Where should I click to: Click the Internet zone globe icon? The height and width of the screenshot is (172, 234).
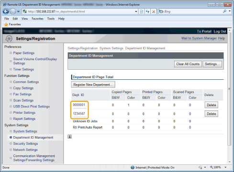pyautogui.click(x=133, y=167)
